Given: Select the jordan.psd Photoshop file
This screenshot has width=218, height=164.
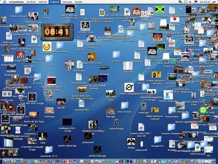Looking at the screenshot, I should pyautogui.click(x=88, y=136).
